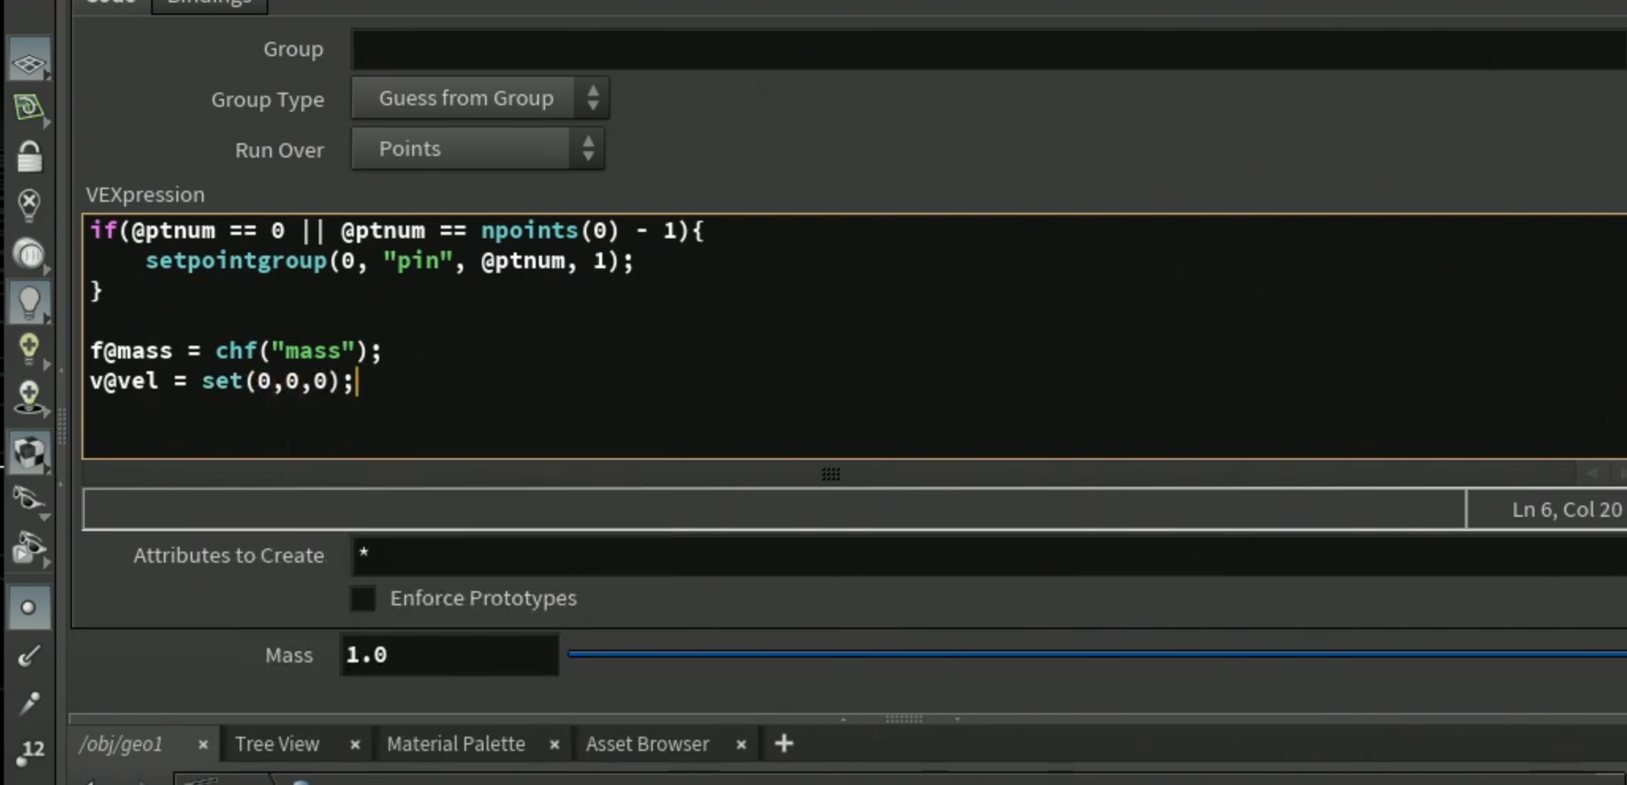
Task: Enable the Enforce Prototypes checkbox
Action: click(x=363, y=598)
